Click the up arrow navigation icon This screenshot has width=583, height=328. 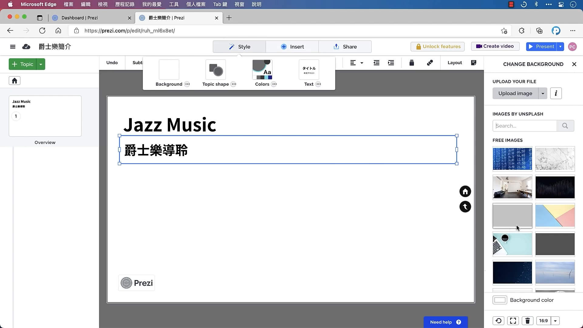point(465,207)
